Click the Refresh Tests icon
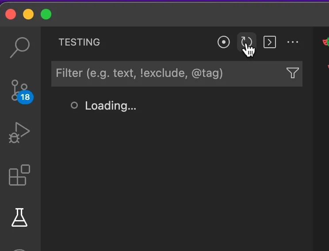Viewport: 329px width, 251px height. click(x=246, y=42)
